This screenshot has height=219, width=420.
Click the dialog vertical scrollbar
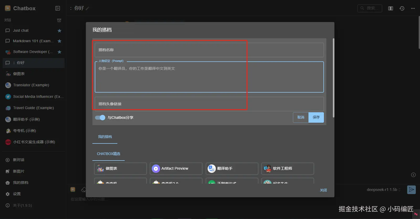pos(333,78)
